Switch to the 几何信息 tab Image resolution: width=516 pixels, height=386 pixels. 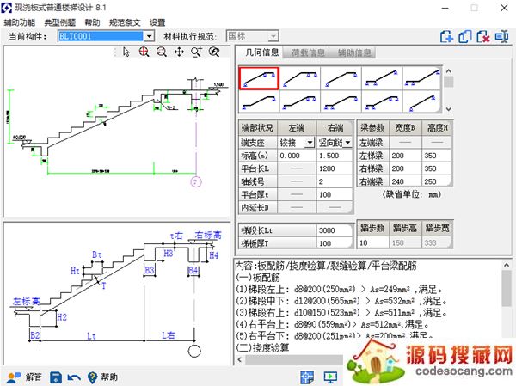click(x=262, y=52)
